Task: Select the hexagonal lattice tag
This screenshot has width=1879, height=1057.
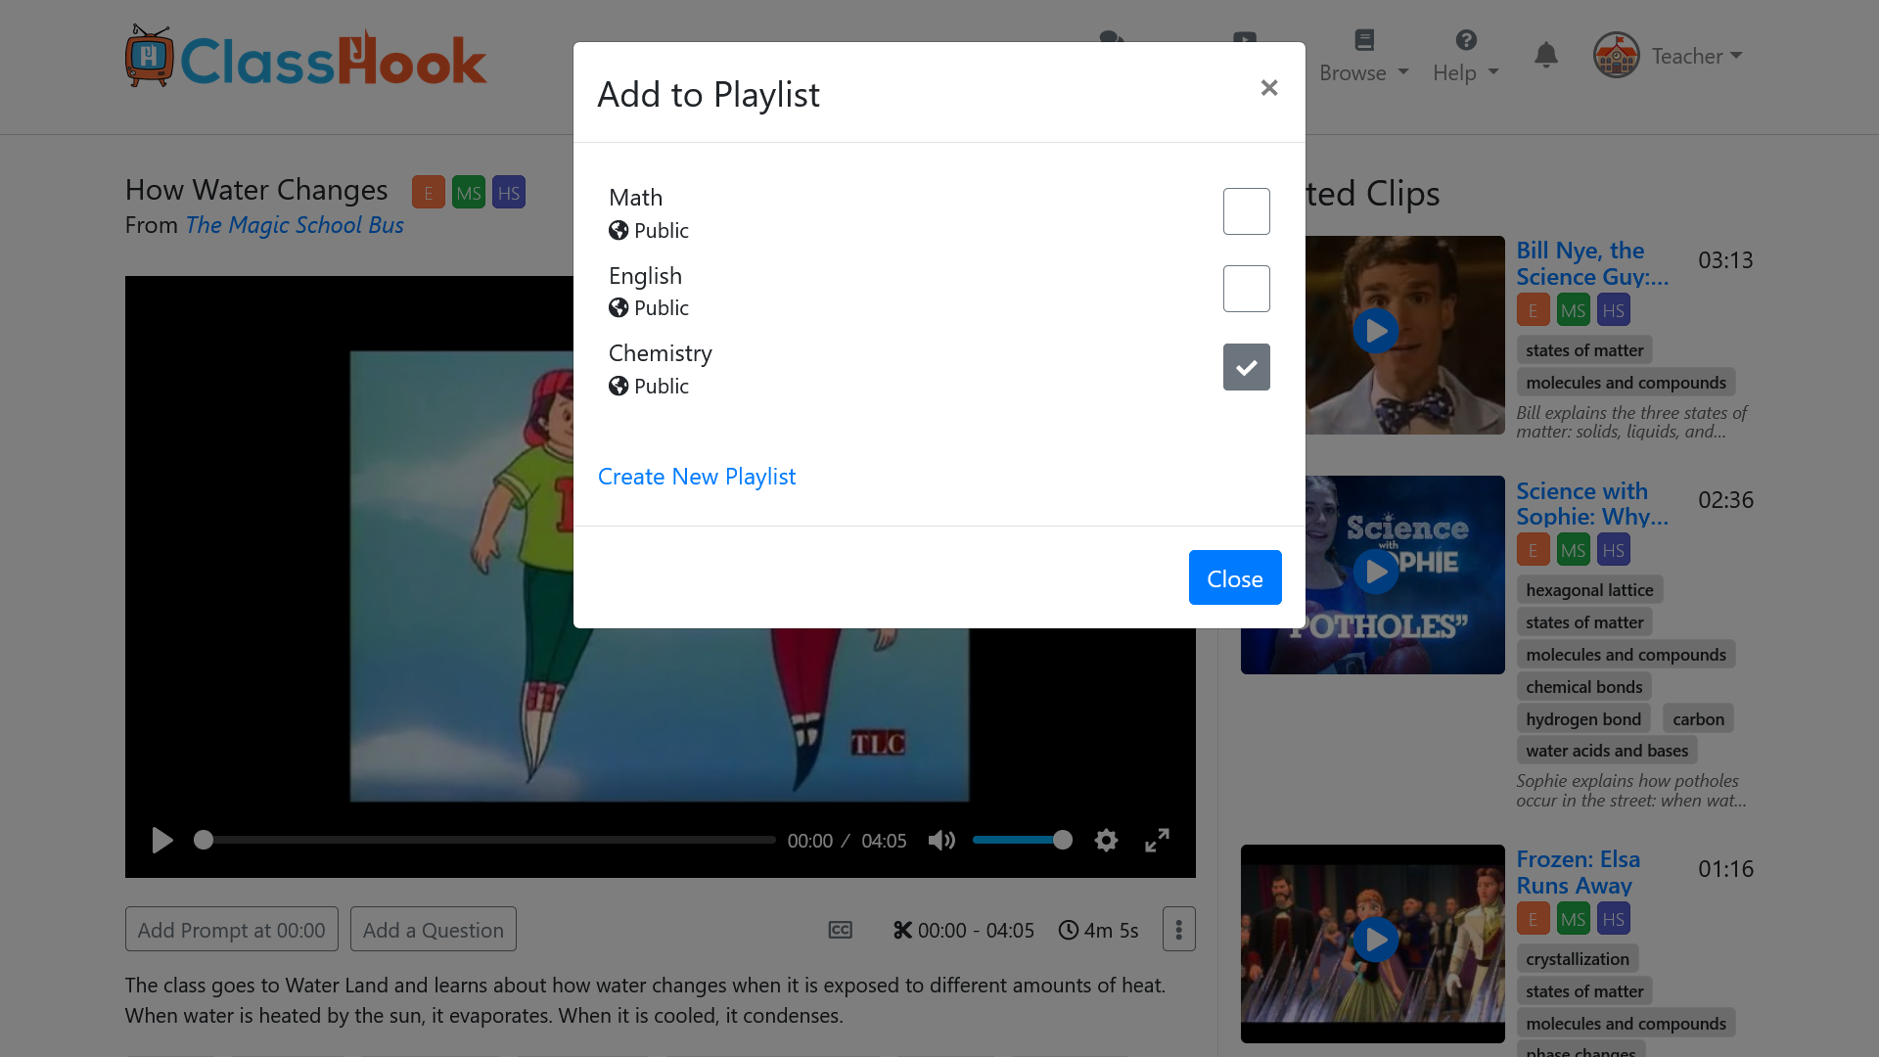Action: click(1589, 590)
